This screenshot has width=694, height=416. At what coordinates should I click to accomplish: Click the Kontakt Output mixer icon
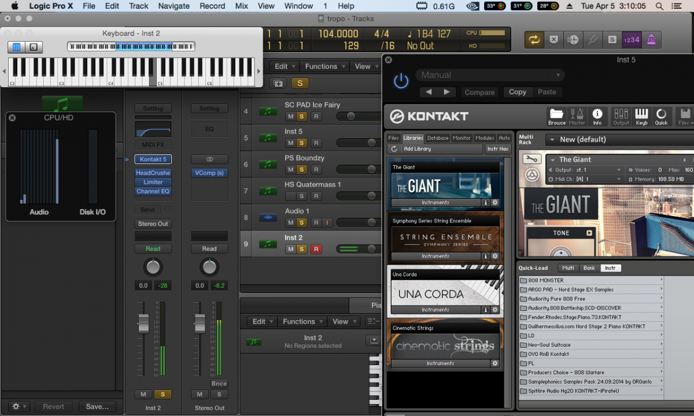621,116
